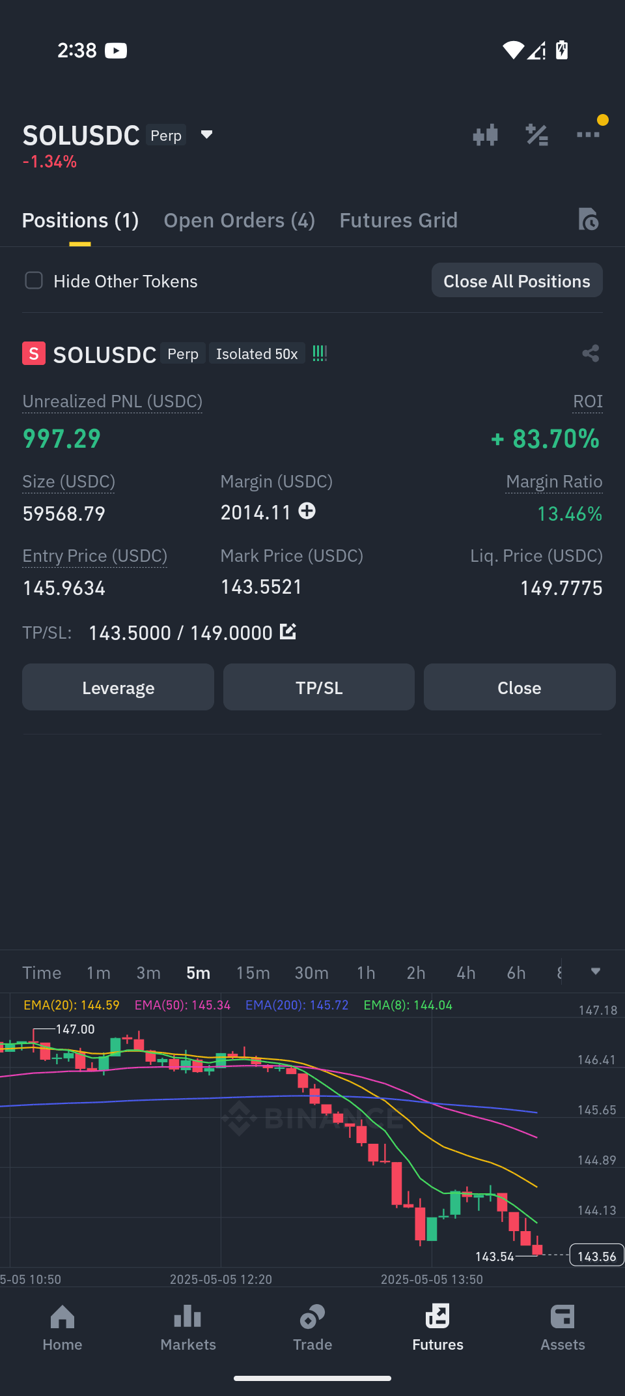Open Assets in bottom navigation
Viewport: 625px width, 1396px height.
pos(562,1328)
